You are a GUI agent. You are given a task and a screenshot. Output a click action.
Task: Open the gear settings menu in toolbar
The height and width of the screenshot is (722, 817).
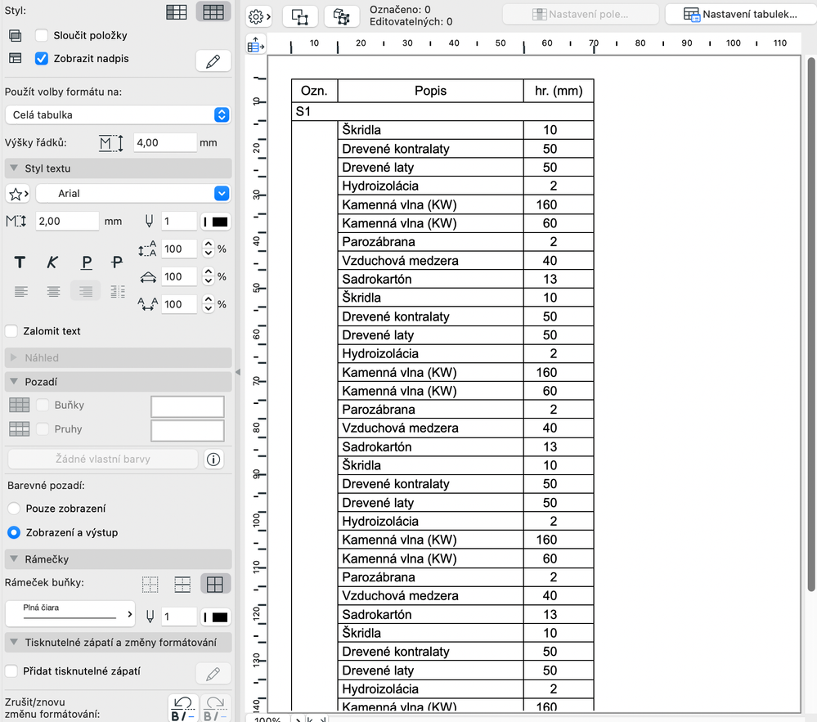[258, 16]
